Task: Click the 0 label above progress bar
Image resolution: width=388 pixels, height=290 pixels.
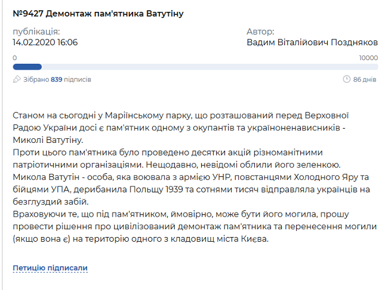Action: point(14,58)
